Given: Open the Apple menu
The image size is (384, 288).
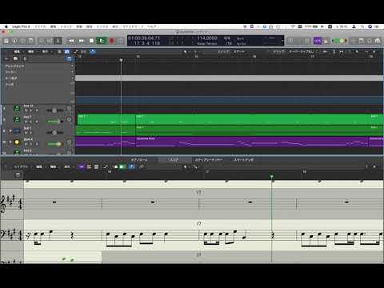Looking at the screenshot, I should click(x=6, y=26).
